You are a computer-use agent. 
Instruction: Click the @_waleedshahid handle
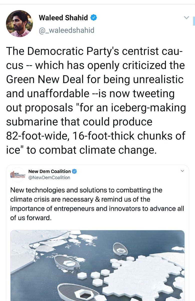point(67,30)
